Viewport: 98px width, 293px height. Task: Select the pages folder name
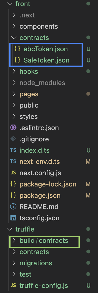point(29,94)
